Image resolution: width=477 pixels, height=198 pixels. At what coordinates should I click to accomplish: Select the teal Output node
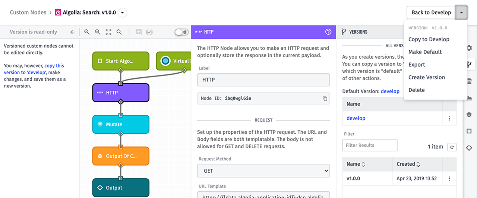(121, 188)
